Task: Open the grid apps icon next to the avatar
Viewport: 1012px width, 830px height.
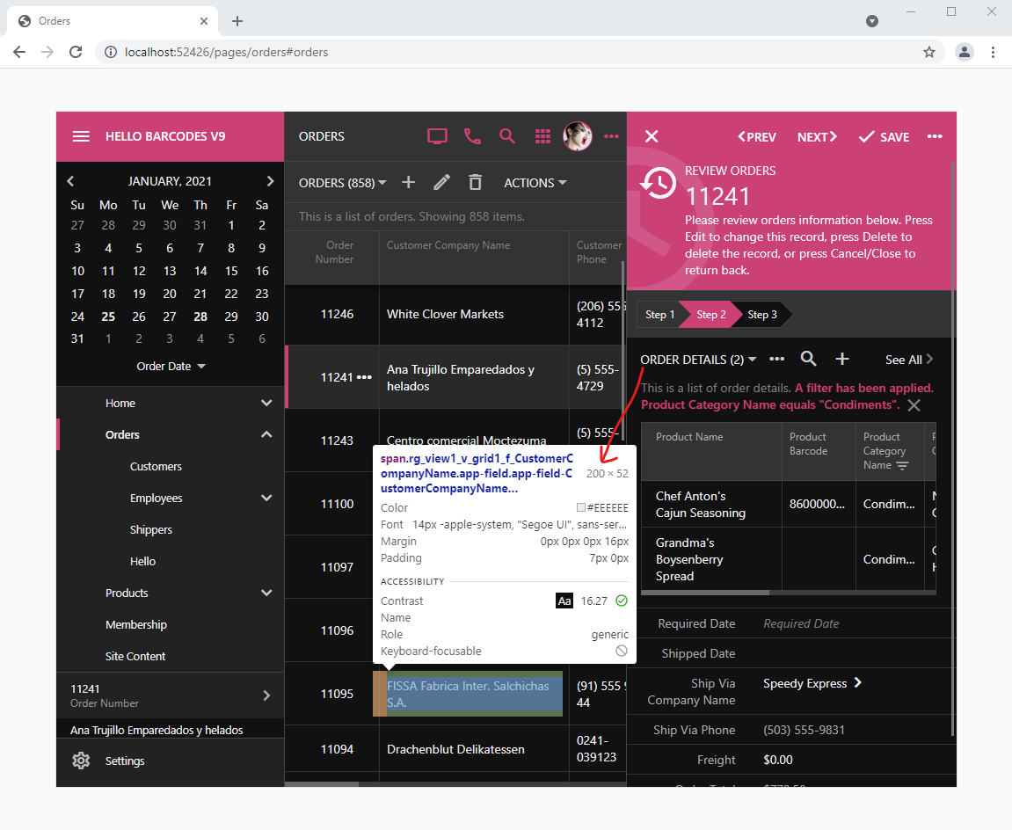Action: (x=542, y=136)
